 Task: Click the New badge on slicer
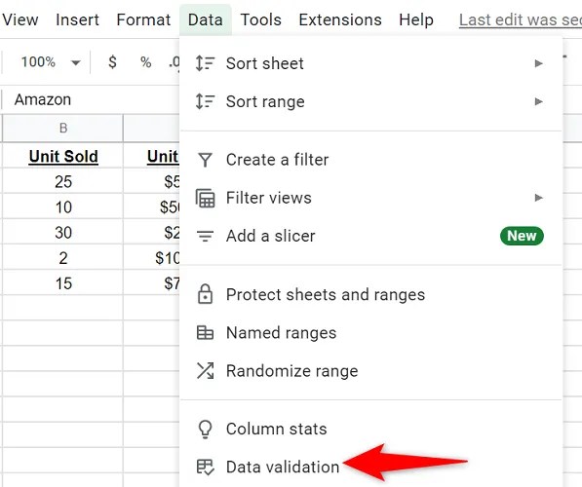(522, 236)
